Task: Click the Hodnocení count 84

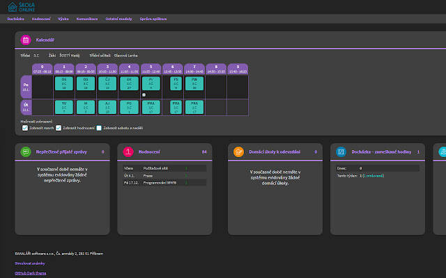Action: [204, 152]
